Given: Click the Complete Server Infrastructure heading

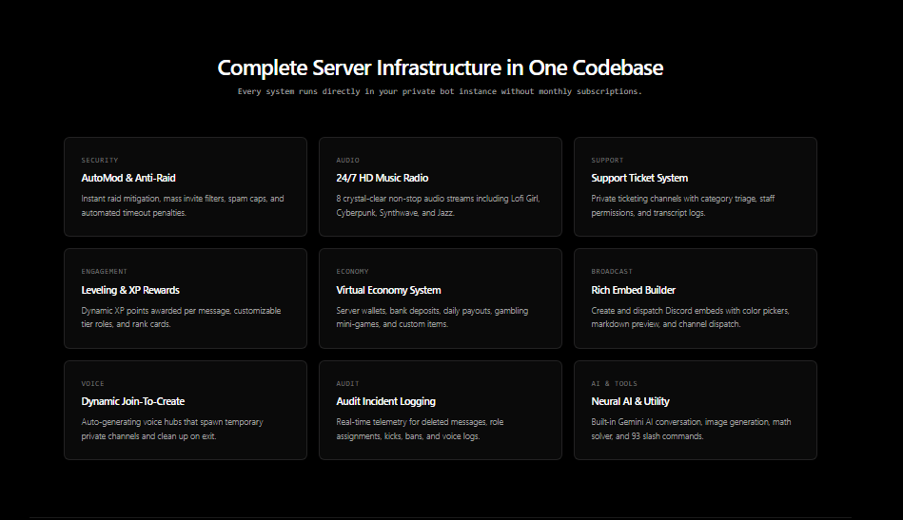Looking at the screenshot, I should [x=440, y=67].
